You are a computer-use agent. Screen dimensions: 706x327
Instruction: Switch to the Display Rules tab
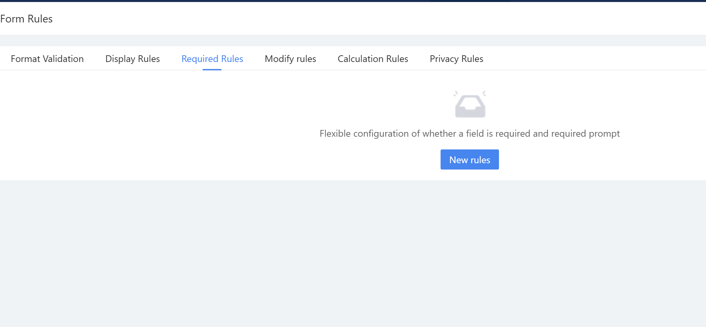[133, 59]
